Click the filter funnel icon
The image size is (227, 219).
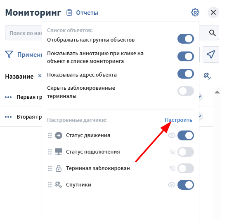[9, 54]
